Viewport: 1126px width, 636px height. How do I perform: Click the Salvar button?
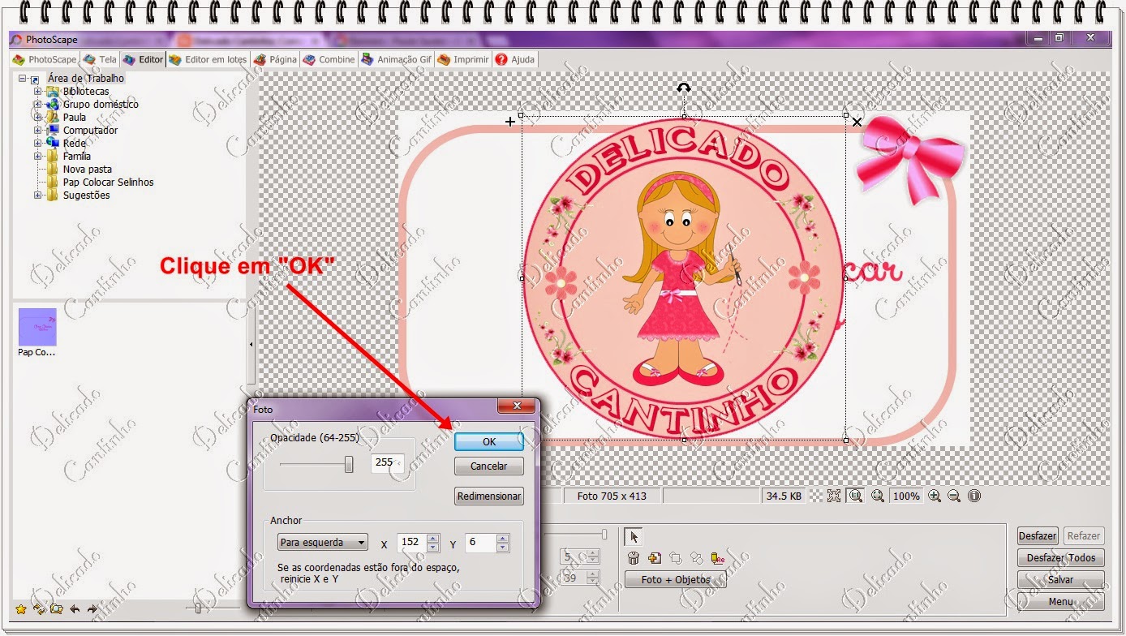(x=1060, y=579)
